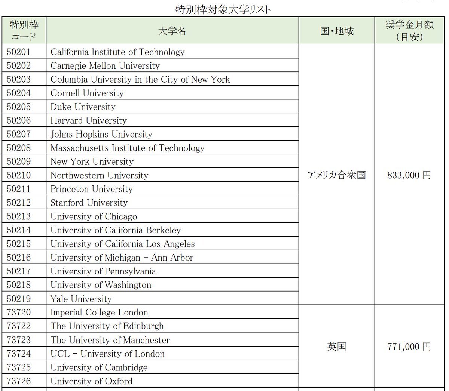This screenshot has height=391, width=449.
Task: Select code cell 50213
Action: [24, 216]
